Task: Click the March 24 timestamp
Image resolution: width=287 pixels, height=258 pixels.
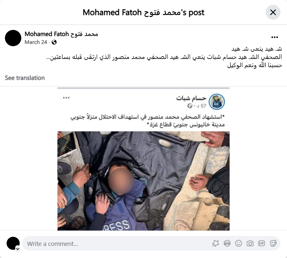Action: 36,42
